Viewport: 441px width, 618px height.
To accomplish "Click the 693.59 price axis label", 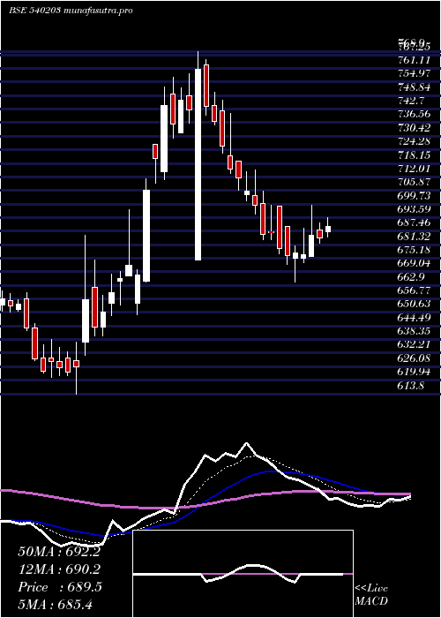I will click(x=414, y=209).
